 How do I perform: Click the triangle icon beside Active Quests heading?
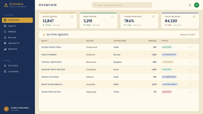coord(44,34)
